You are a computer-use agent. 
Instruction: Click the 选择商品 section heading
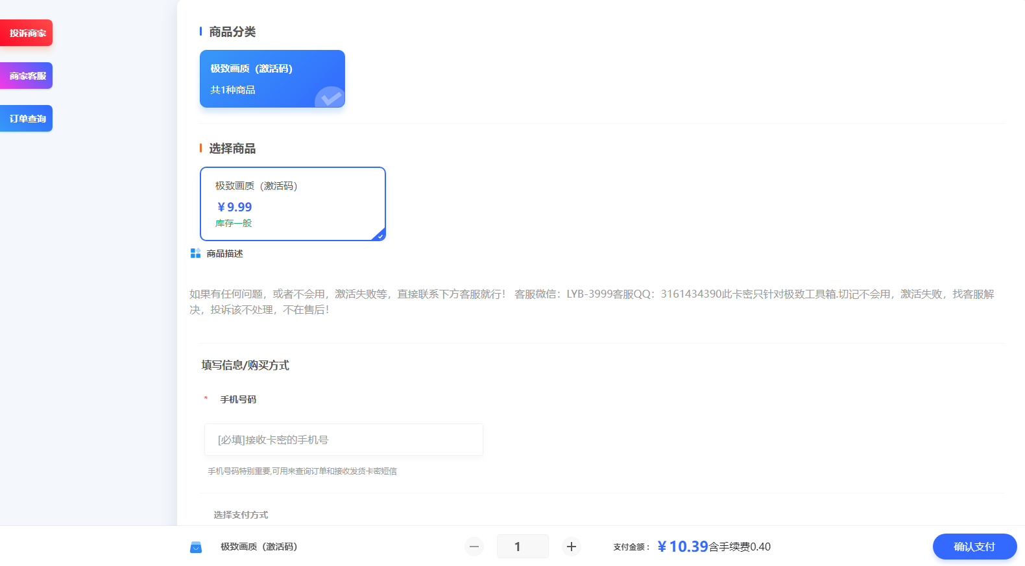[232, 148]
